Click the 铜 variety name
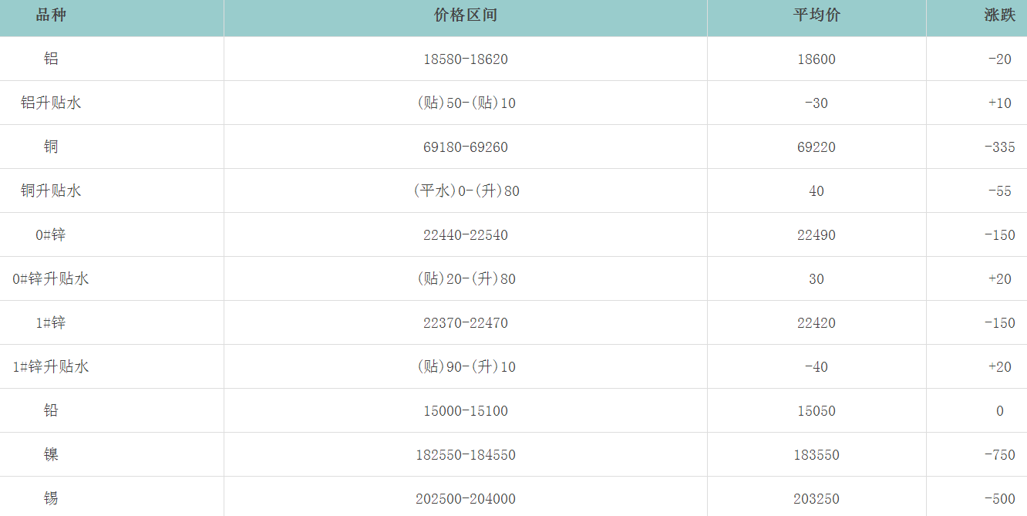The image size is (1027, 516). [51, 147]
